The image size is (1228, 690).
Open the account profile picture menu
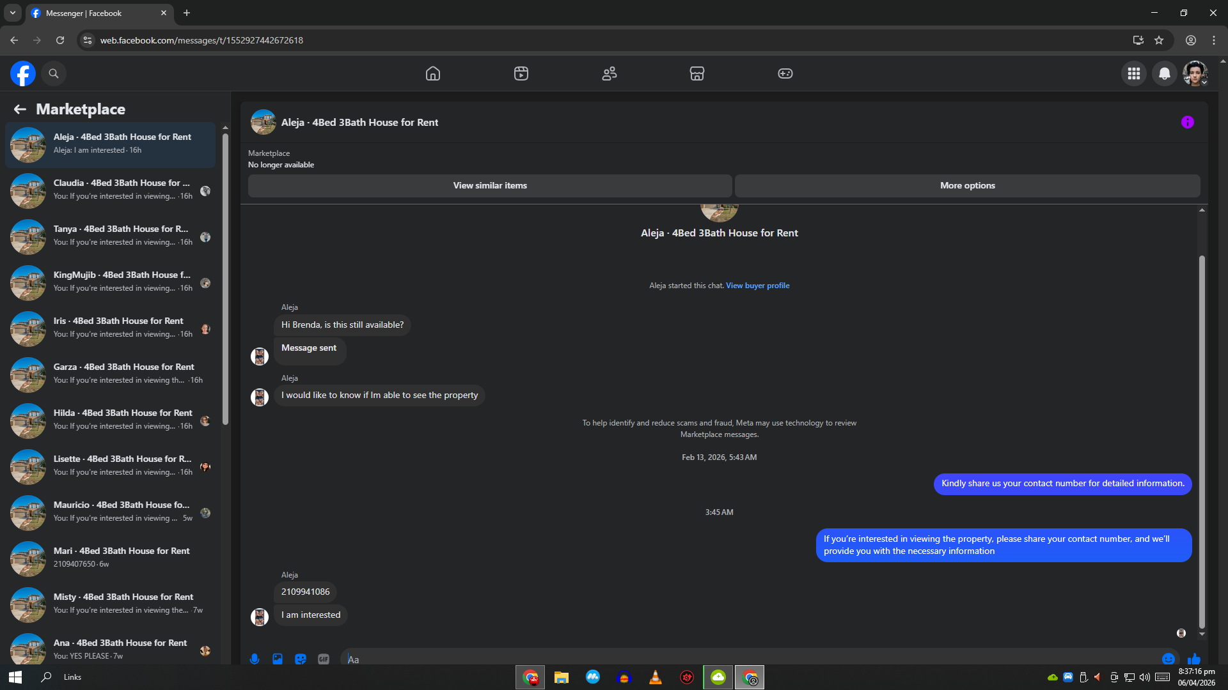pyautogui.click(x=1195, y=73)
